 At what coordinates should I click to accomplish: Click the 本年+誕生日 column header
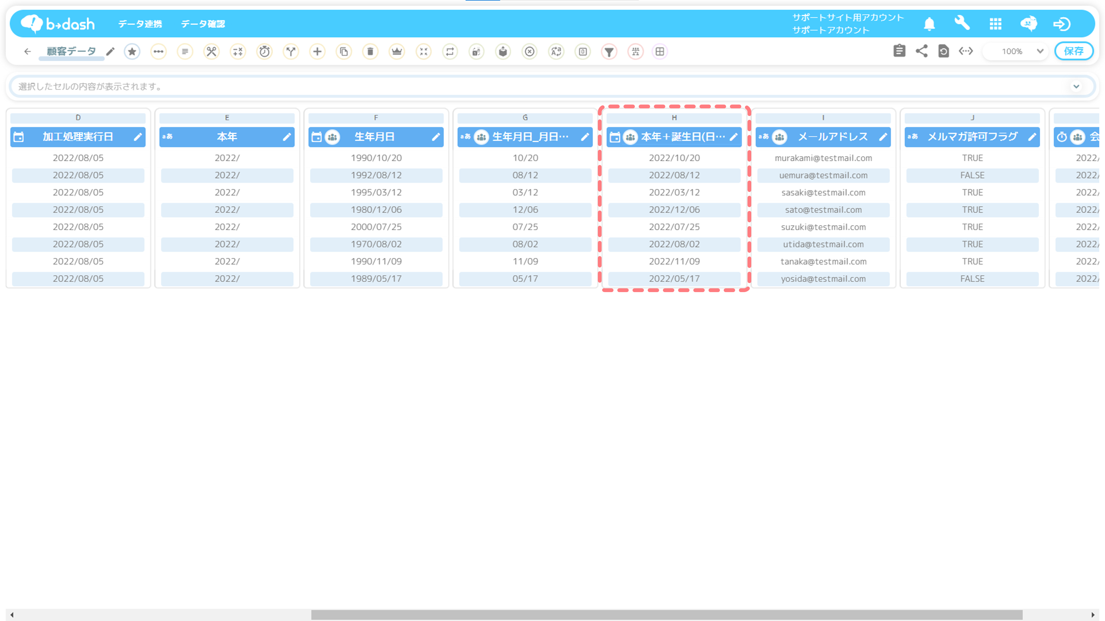(674, 137)
